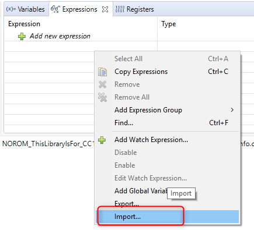
Task: Switch to the Registers tab
Action: point(134,9)
